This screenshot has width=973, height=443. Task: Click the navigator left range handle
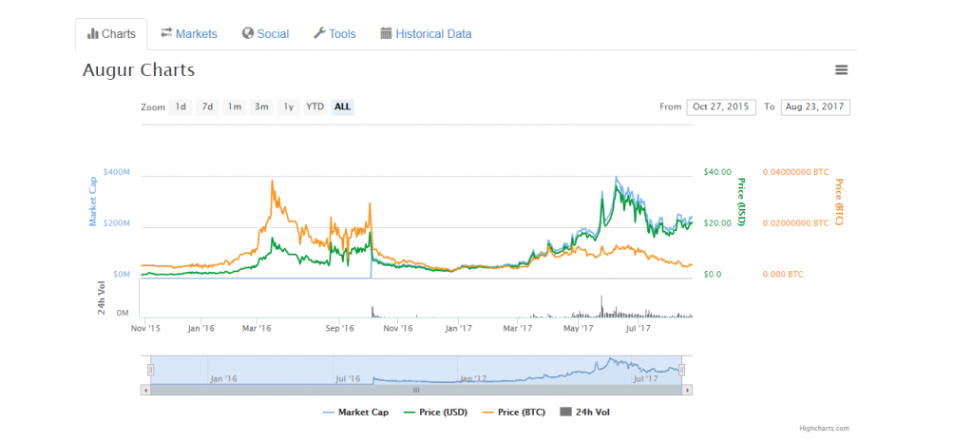tap(150, 370)
